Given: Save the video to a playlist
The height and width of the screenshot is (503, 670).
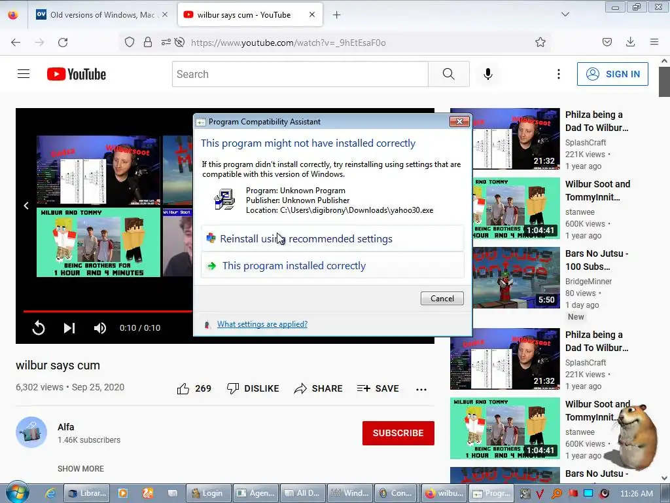Looking at the screenshot, I should click(378, 388).
